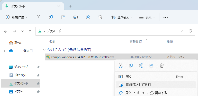Click the アプリケーション type cell
The height and width of the screenshot is (96, 198).
(175, 57)
